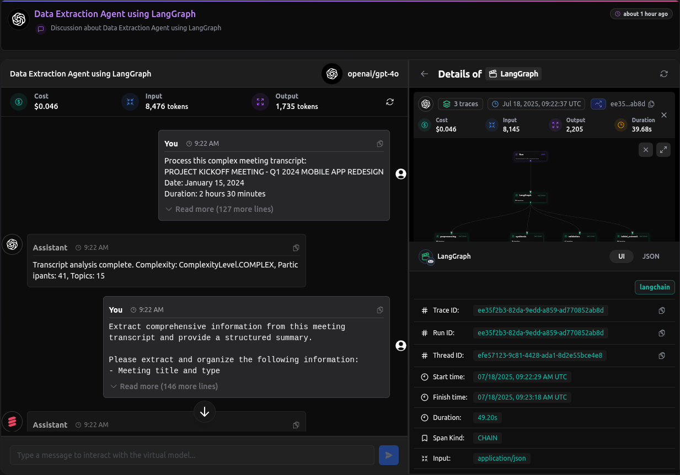This screenshot has width=680, height=475.
Task: Expand trace graph to fullscreen
Action: pos(663,150)
